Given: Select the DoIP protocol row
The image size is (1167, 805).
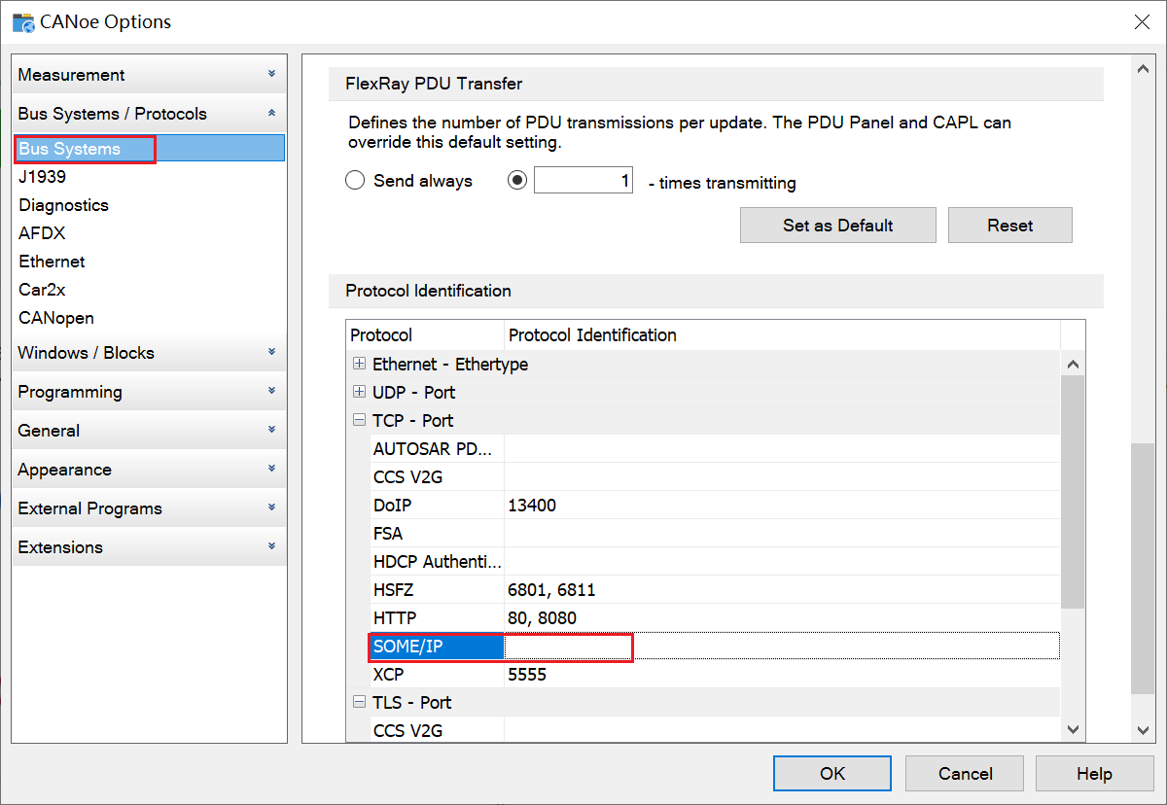Looking at the screenshot, I should [x=437, y=505].
